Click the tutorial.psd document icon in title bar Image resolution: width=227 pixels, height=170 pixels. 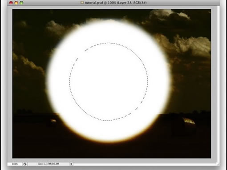[x=82, y=2]
